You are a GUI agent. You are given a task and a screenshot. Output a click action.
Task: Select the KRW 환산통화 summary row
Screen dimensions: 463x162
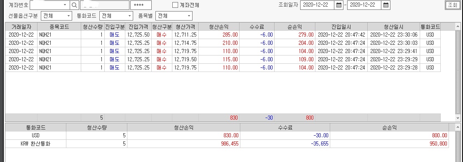(x=227, y=144)
